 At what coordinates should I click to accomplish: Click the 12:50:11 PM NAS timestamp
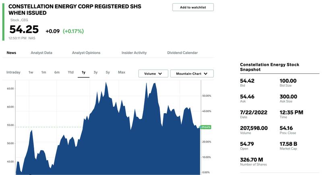pos(22,38)
